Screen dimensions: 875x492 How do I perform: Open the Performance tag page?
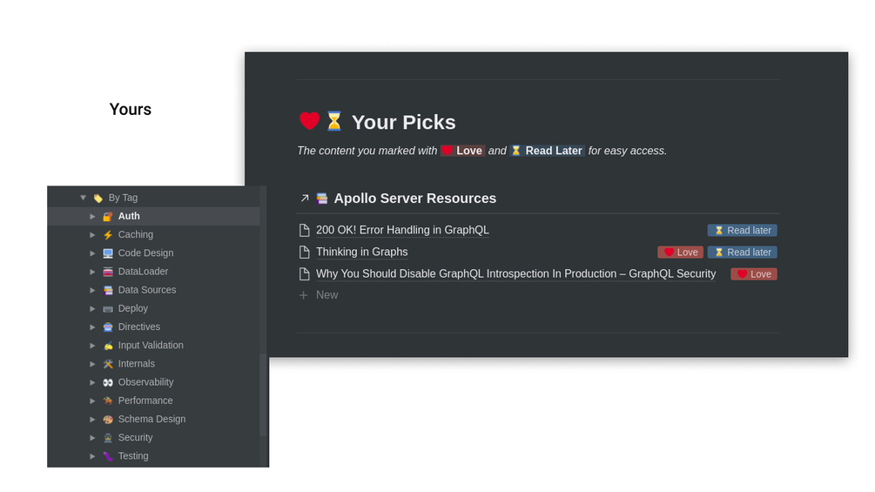point(145,401)
